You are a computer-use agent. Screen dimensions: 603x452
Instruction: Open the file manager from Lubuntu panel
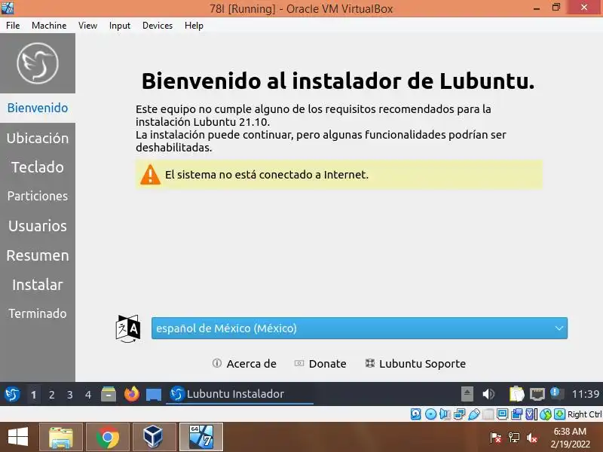pos(109,394)
